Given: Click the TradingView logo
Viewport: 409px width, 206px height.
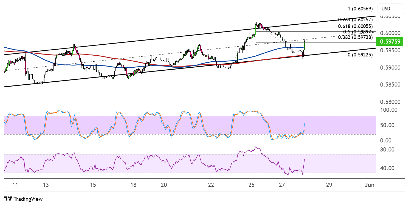Looking at the screenshot, I should 23,199.
